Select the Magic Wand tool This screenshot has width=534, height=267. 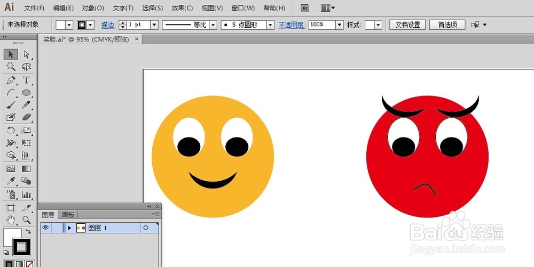tap(11, 67)
